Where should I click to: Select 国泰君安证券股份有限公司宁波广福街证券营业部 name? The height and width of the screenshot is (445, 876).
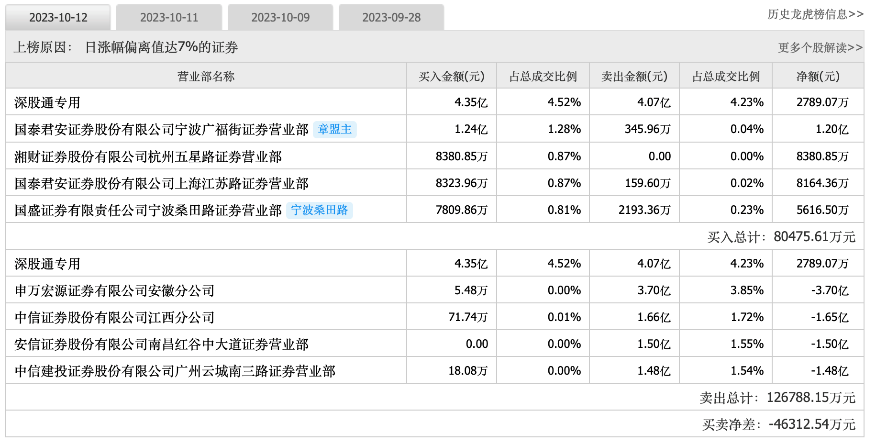pos(162,129)
